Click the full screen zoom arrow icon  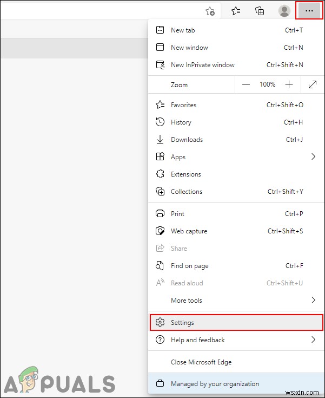[313, 84]
